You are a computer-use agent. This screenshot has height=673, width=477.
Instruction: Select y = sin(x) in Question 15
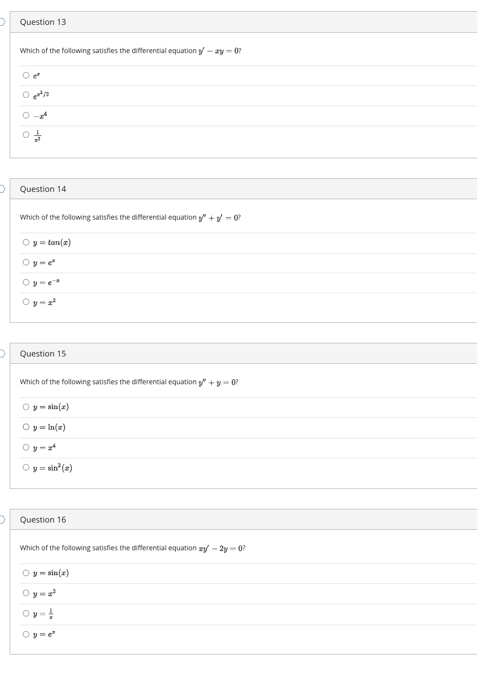(25, 406)
